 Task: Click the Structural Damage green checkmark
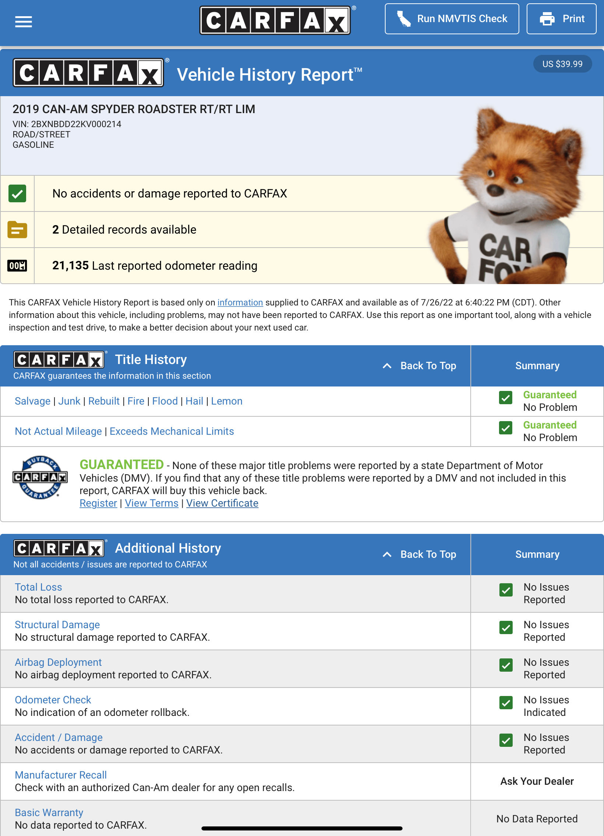(x=506, y=628)
